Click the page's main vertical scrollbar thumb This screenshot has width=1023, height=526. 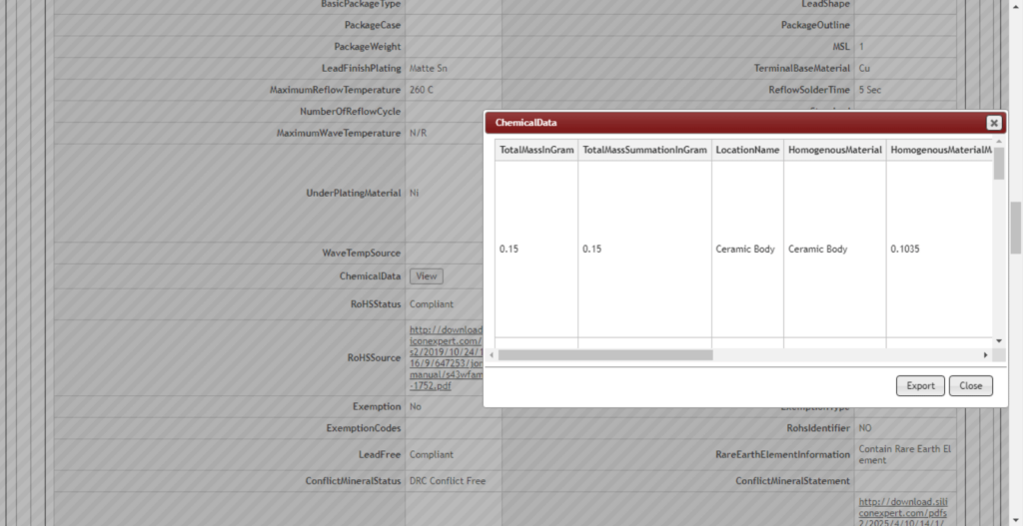click(1015, 229)
